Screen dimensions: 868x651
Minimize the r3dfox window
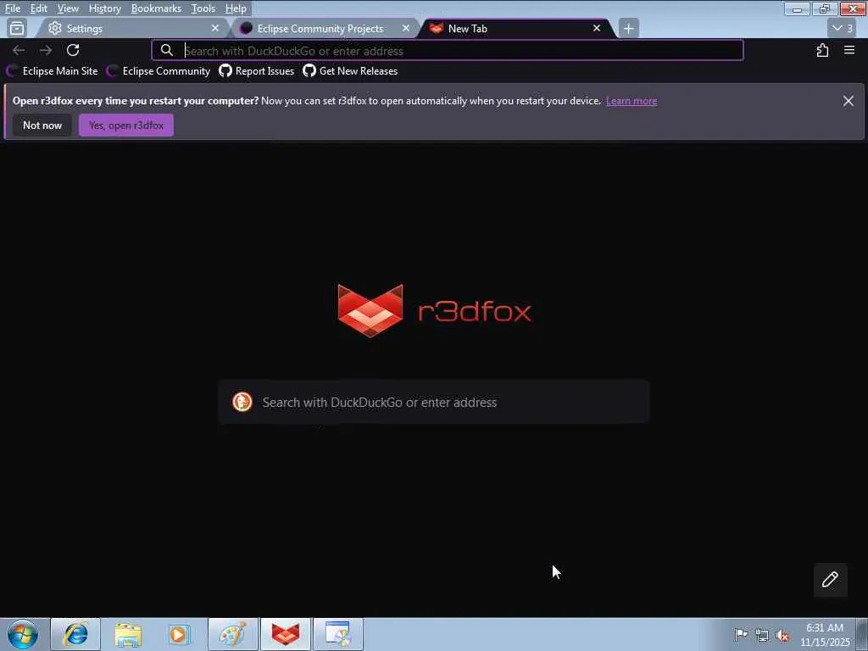(x=797, y=8)
